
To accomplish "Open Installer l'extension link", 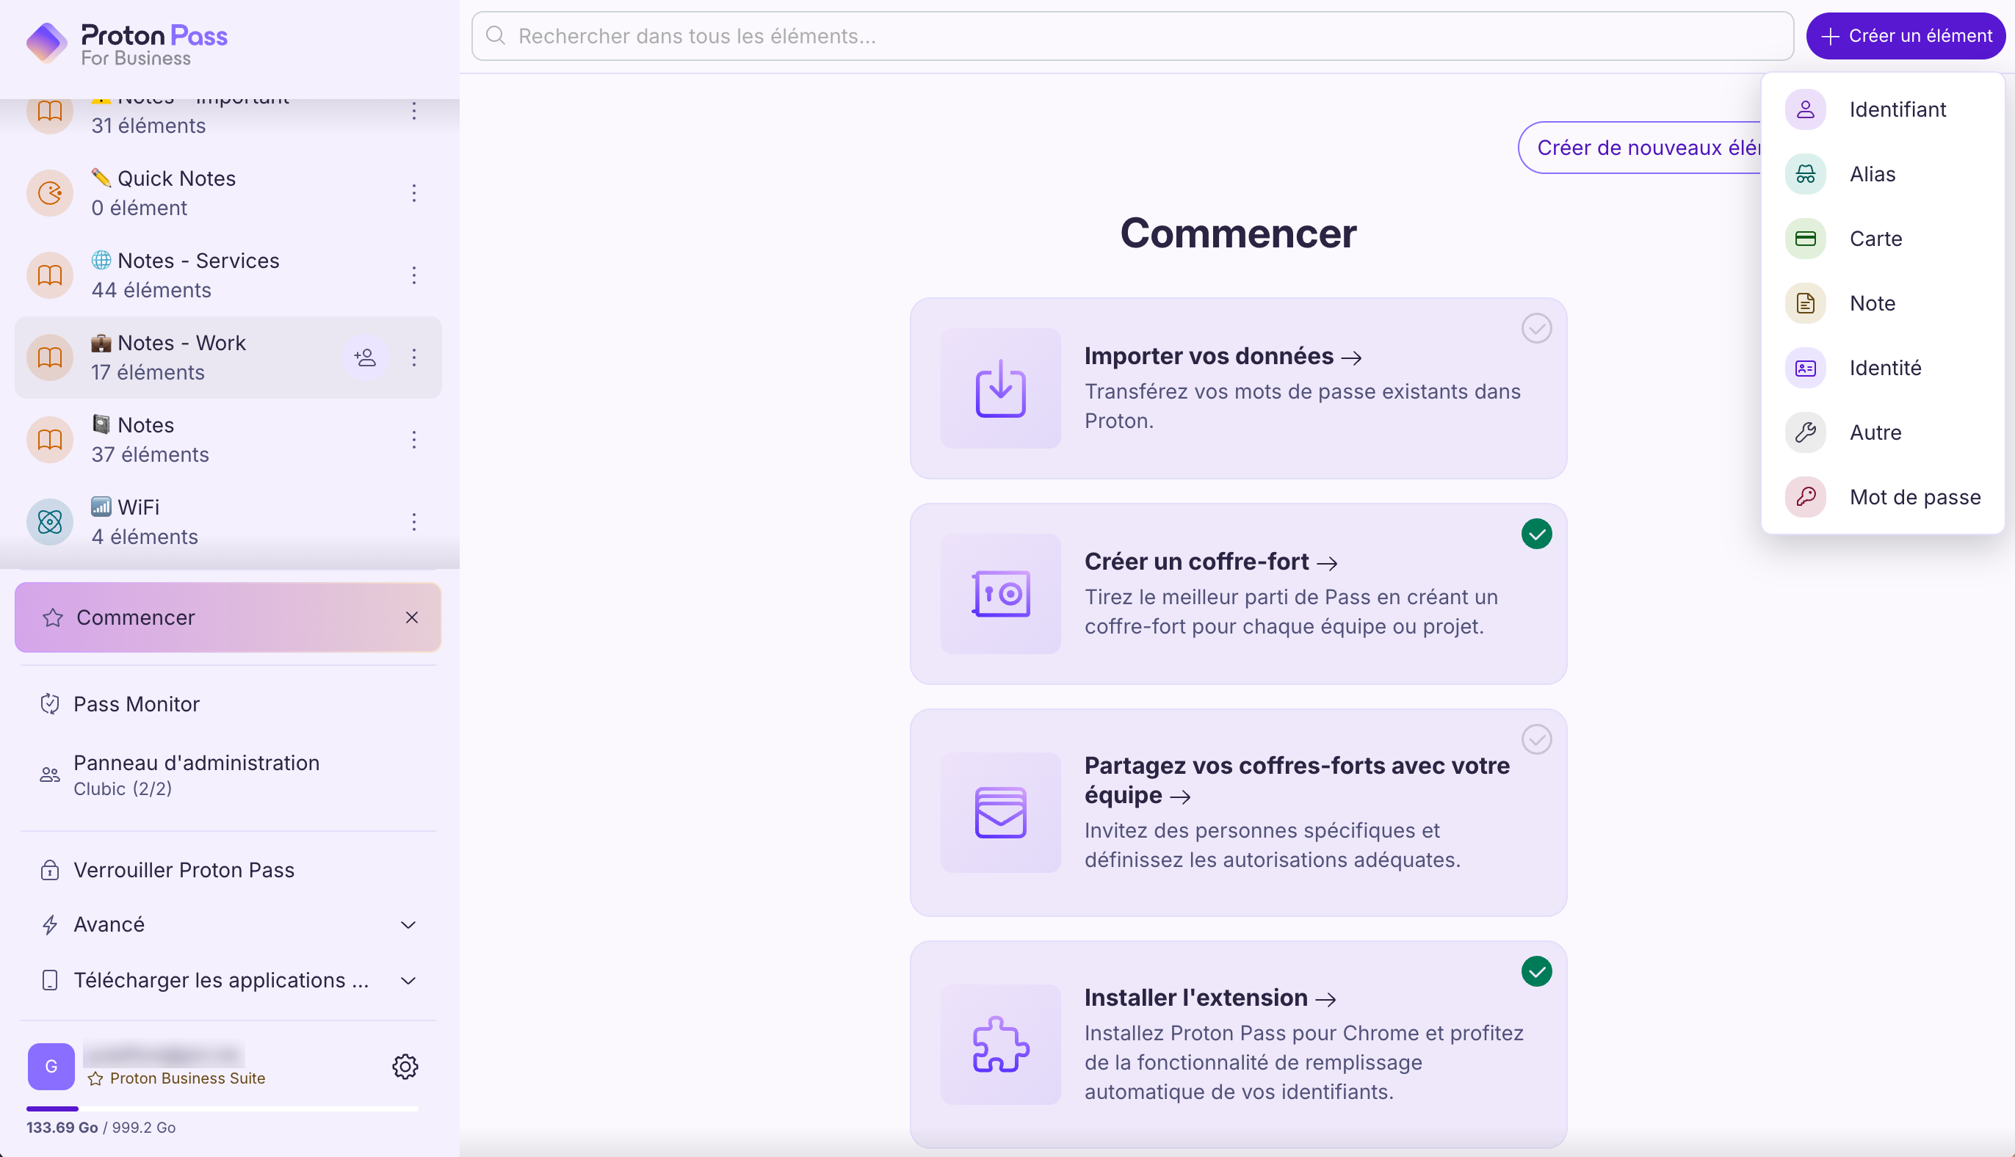I will (x=1209, y=998).
